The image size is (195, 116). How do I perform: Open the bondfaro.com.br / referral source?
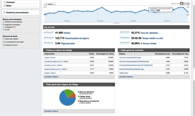tap(53, 65)
